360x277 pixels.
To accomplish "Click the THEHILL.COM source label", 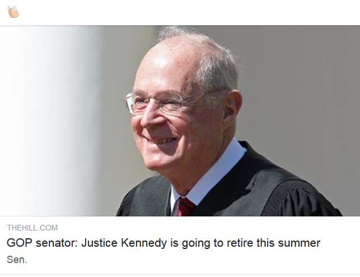I will [32, 228].
